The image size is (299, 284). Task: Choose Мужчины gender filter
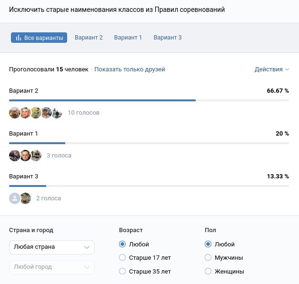pos(208,258)
